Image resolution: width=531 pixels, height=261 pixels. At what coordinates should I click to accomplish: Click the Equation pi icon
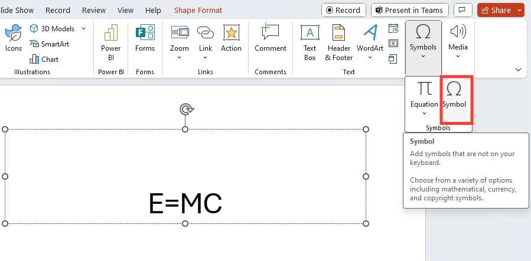tap(424, 88)
